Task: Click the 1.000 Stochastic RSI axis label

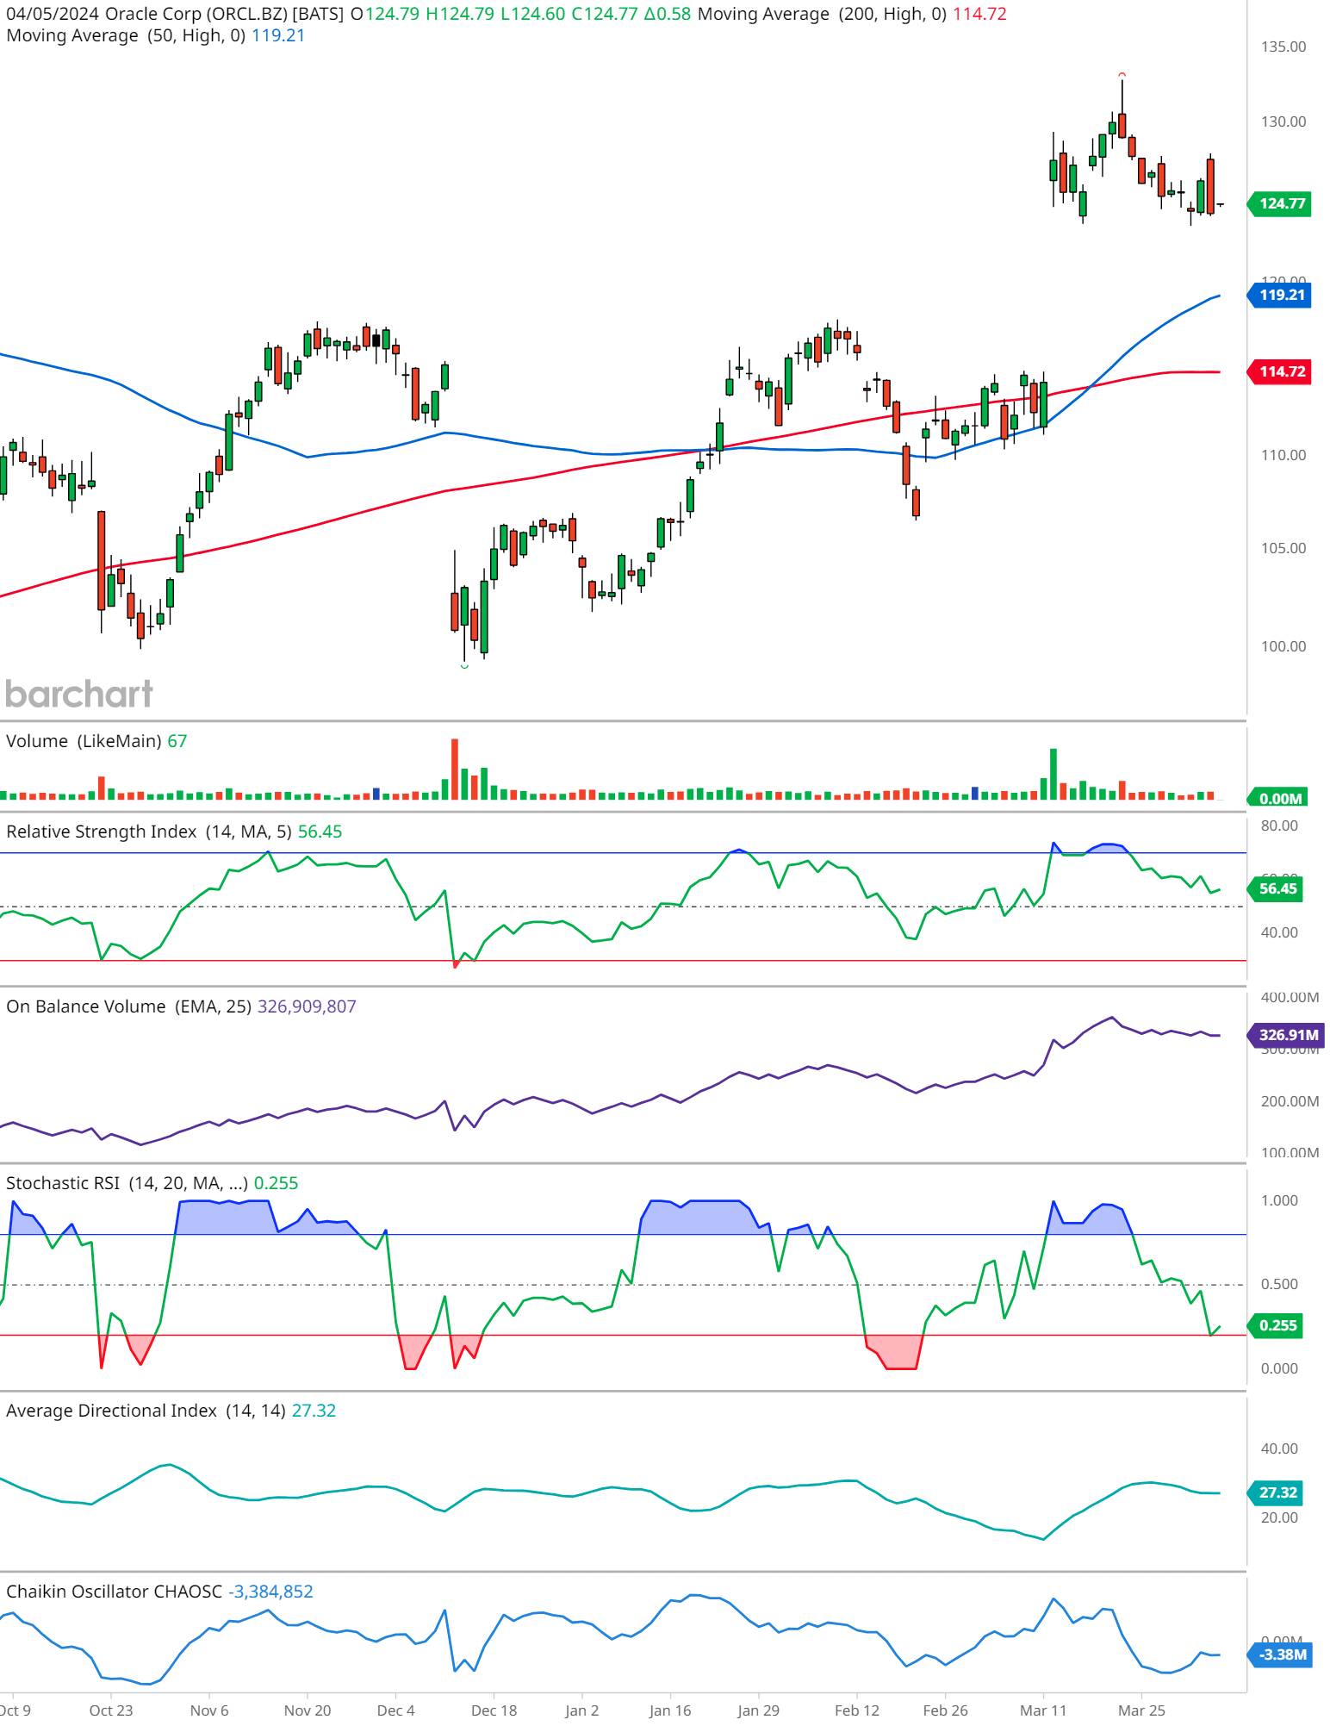Action: pyautogui.click(x=1279, y=1201)
